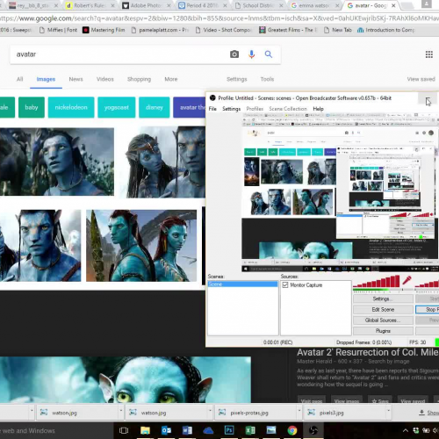The width and height of the screenshot is (439, 439).
Task: Select 'Scene' in the Scenes list
Action: [242, 284]
